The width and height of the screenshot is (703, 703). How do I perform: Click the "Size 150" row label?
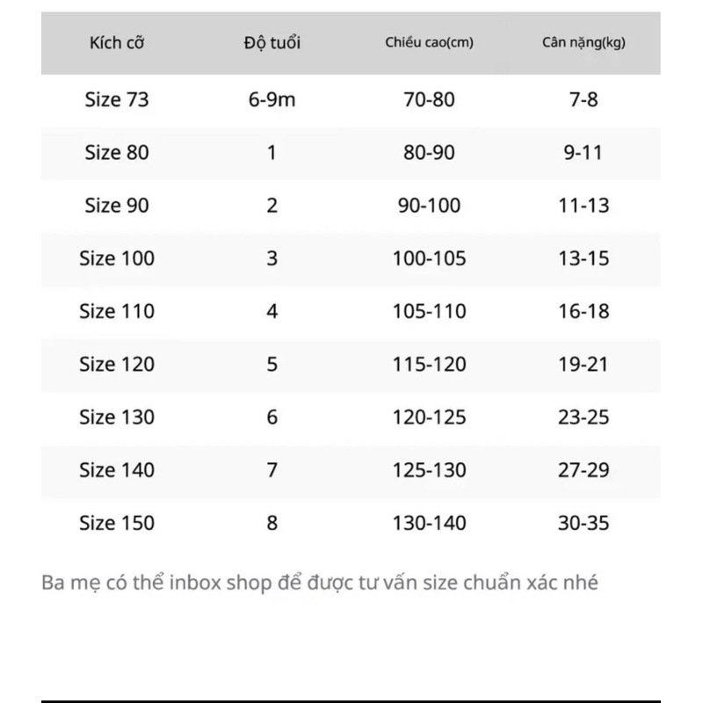pos(117,523)
